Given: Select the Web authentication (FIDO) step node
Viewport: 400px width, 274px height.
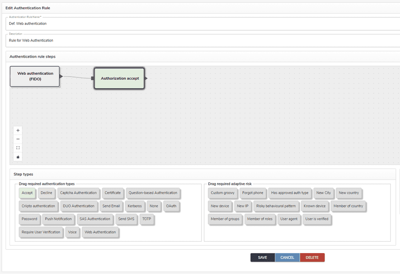Looking at the screenshot, I should (x=34, y=76).
